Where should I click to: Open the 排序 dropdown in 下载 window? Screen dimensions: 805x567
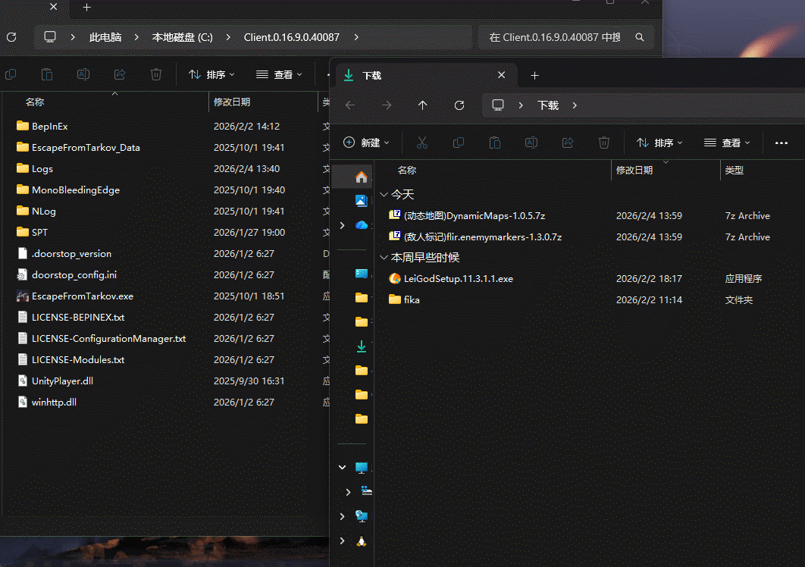[659, 143]
